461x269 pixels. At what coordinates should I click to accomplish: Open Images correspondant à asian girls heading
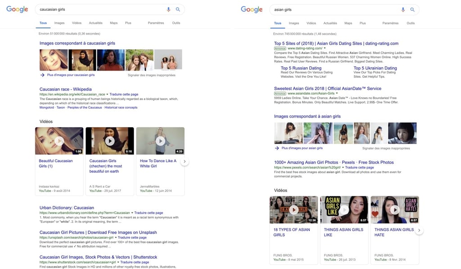pyautogui.click(x=307, y=117)
